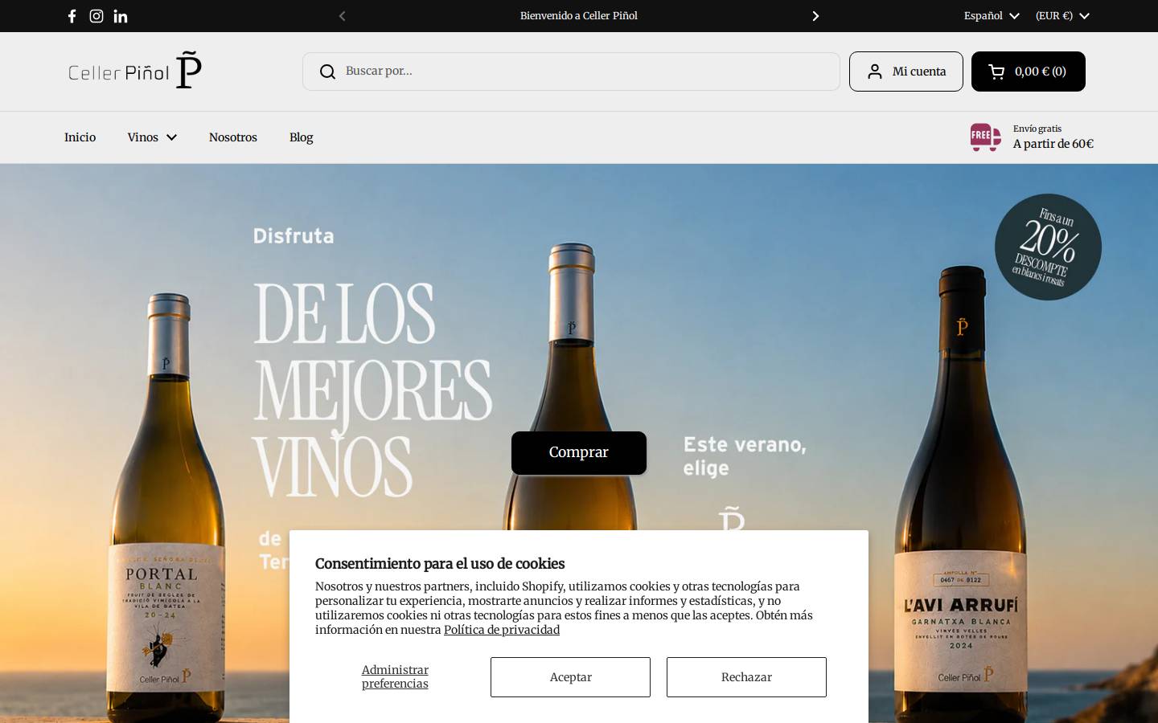Open the Blog page

coord(302,137)
